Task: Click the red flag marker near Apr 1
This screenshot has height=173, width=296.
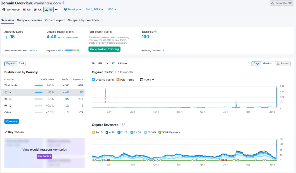Action: click(108, 160)
